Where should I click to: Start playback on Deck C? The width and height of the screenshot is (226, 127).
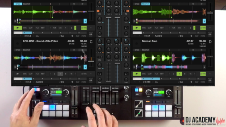point(18,74)
